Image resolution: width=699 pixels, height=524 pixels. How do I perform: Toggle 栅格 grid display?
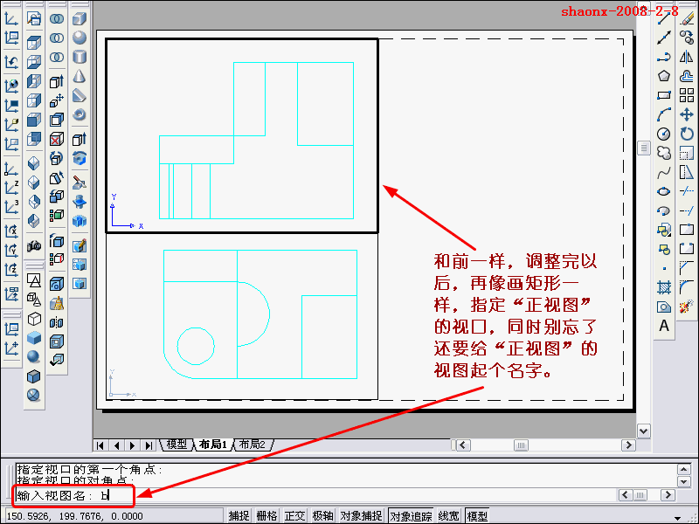(x=266, y=516)
